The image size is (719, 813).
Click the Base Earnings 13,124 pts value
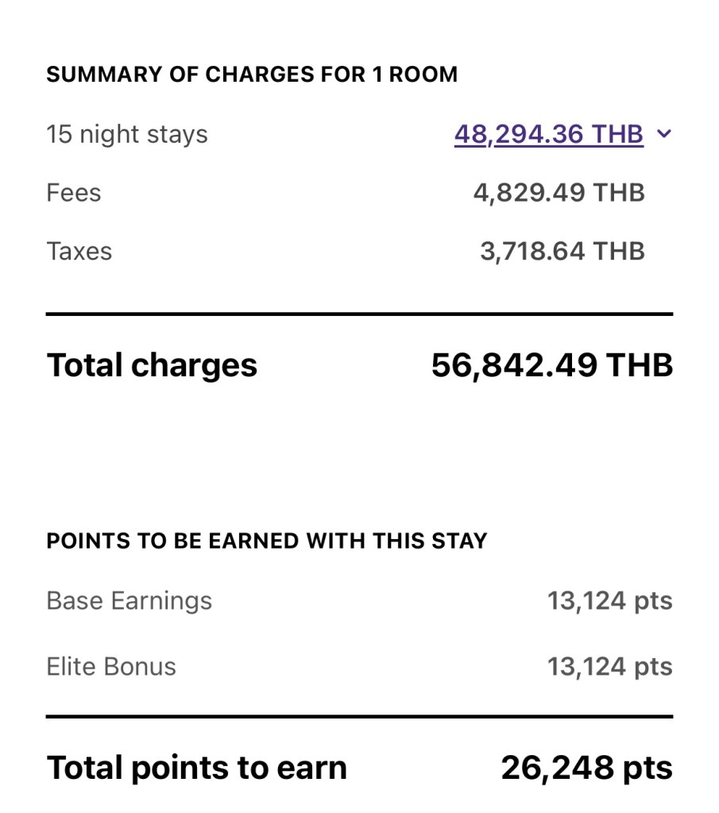[609, 600]
